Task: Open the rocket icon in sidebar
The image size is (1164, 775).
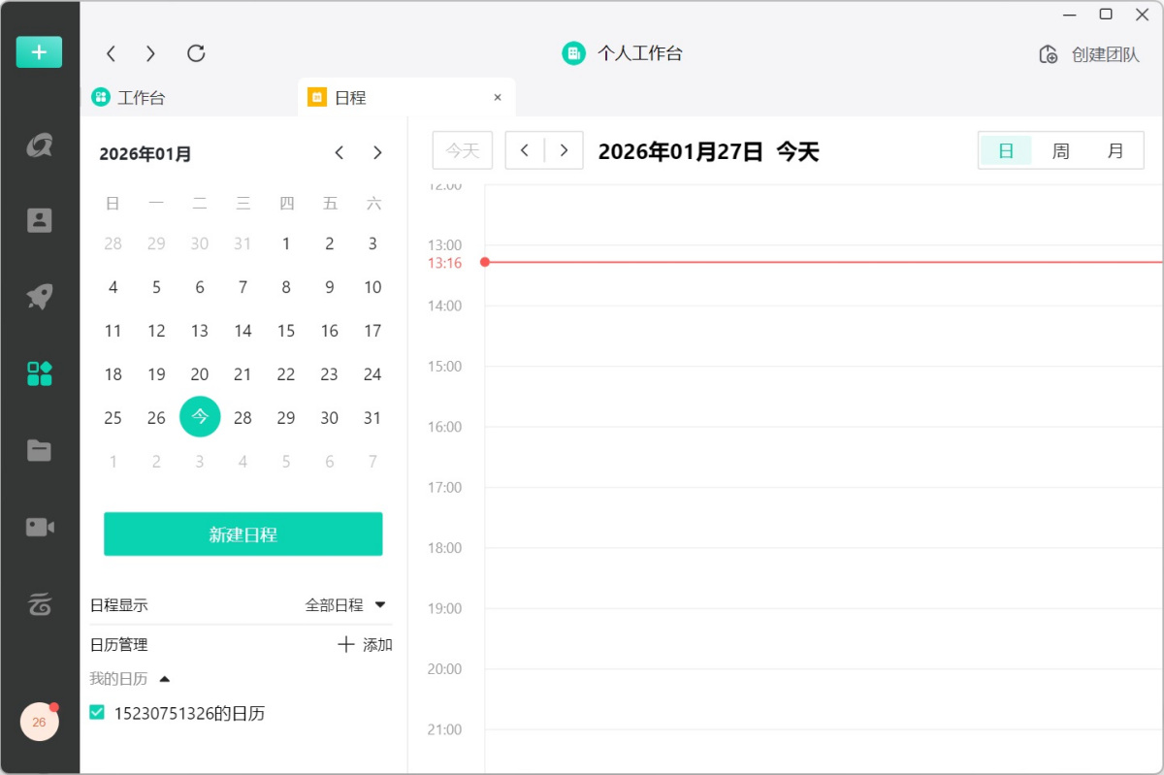Action: pos(39,297)
